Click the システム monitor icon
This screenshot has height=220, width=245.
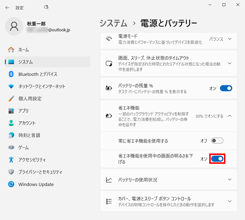point(11,62)
